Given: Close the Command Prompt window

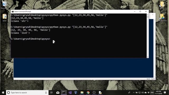Looking at the screenshot, I should (146, 12).
